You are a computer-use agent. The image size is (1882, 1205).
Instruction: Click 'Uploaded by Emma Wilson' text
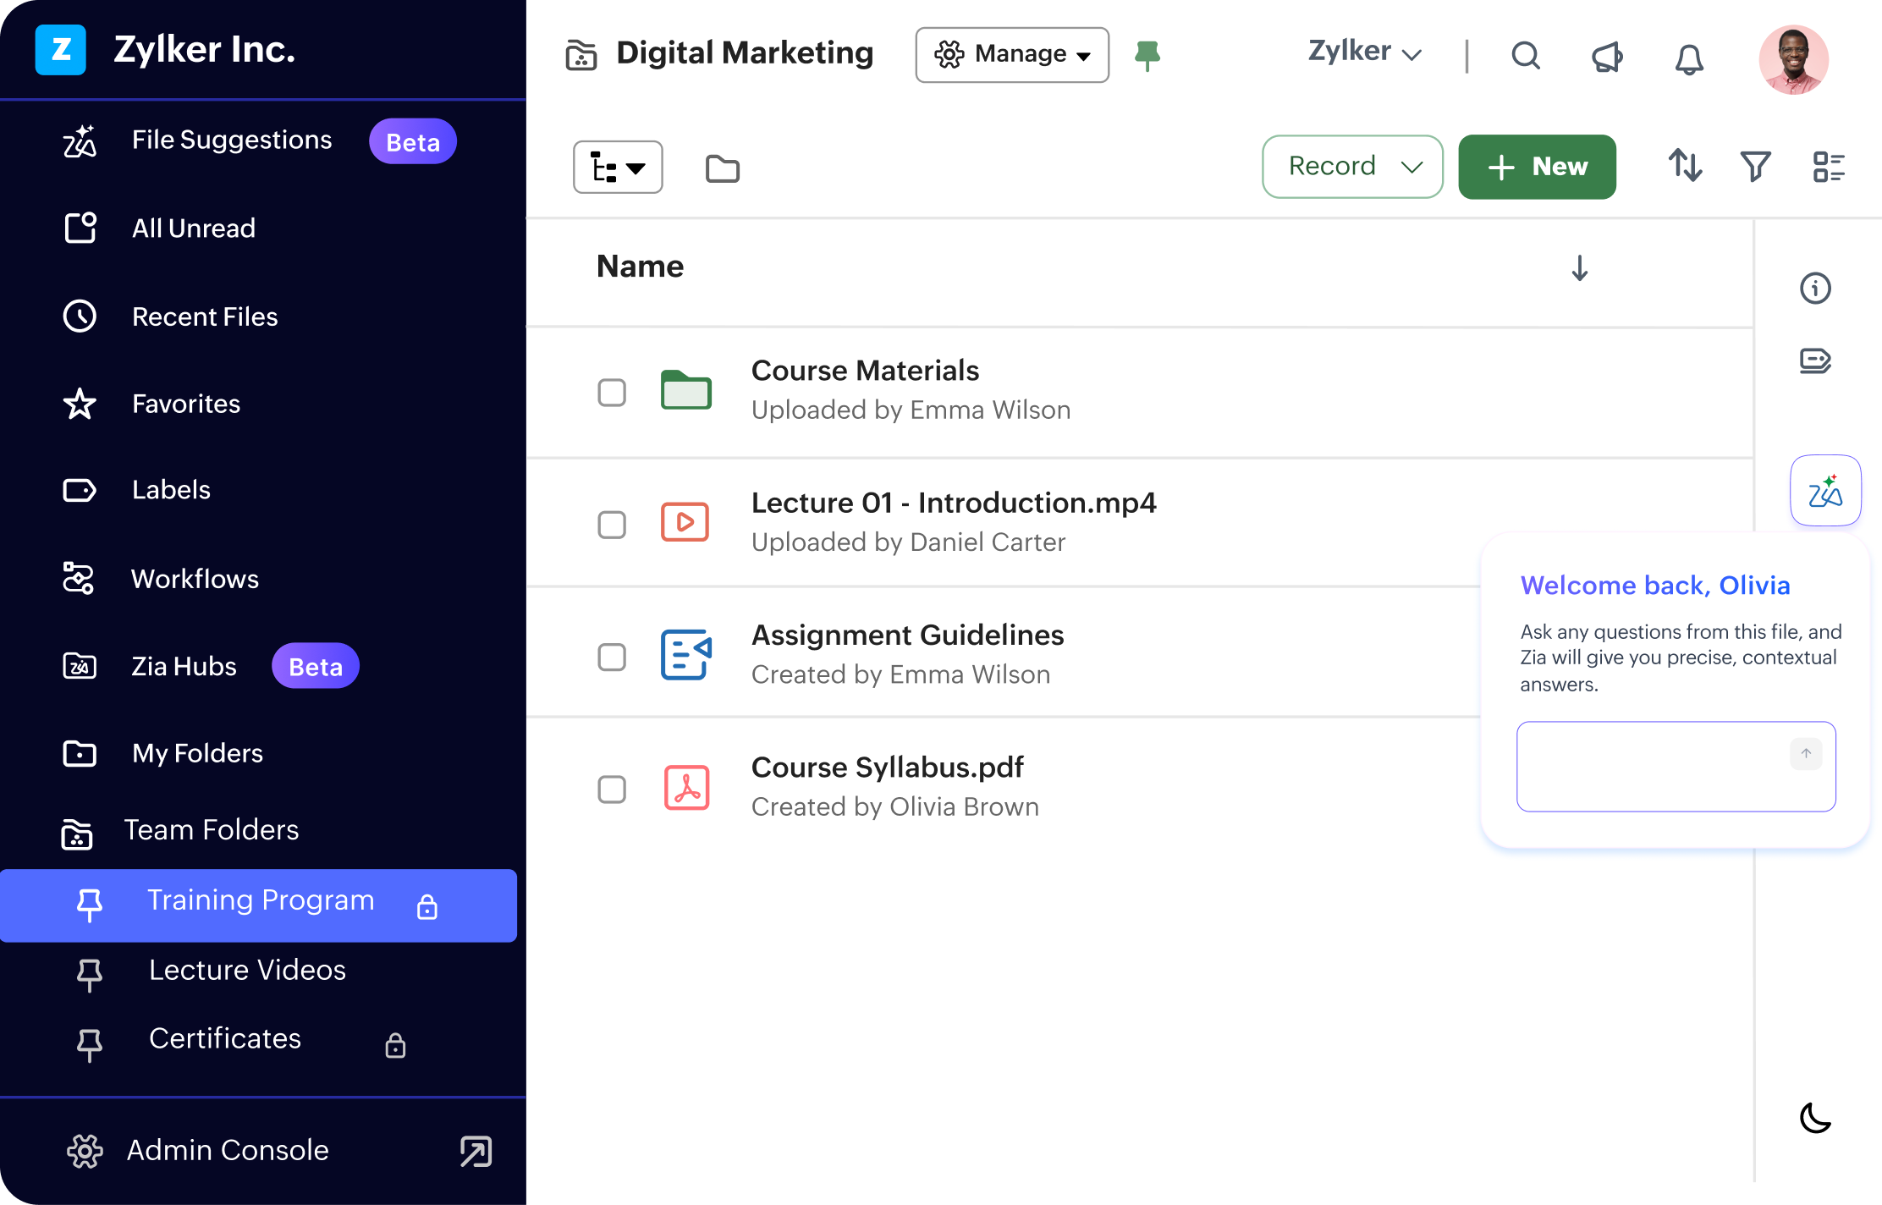pos(911,410)
